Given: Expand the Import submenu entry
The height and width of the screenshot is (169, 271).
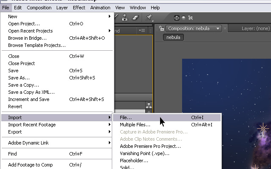Looking at the screenshot, I should 57,117.
